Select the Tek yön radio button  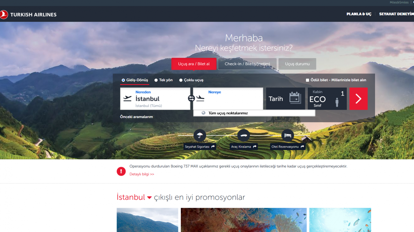point(156,80)
